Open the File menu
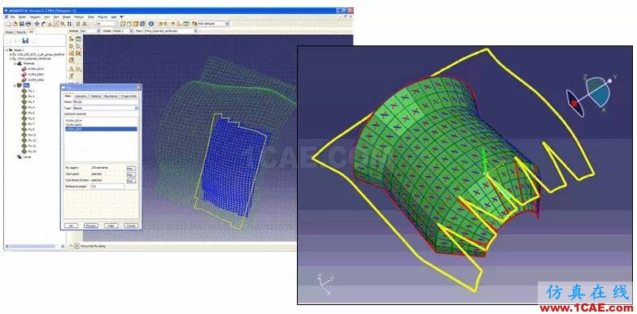Viewport: 637px width, 314px height. pyautogui.click(x=12, y=17)
